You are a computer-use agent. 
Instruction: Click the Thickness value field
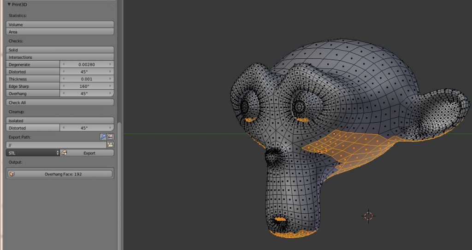point(87,79)
